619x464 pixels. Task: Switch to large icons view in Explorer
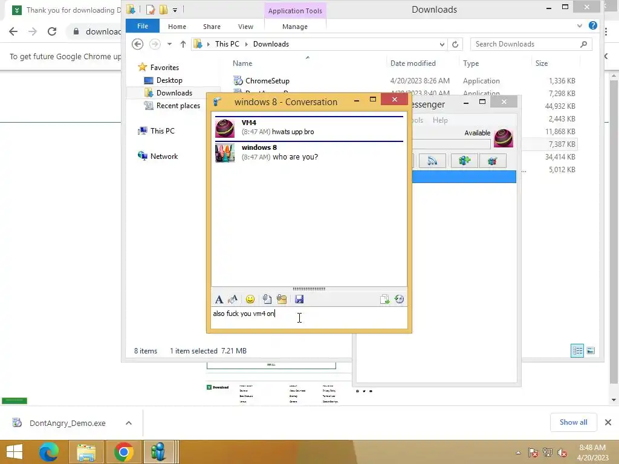pos(591,350)
